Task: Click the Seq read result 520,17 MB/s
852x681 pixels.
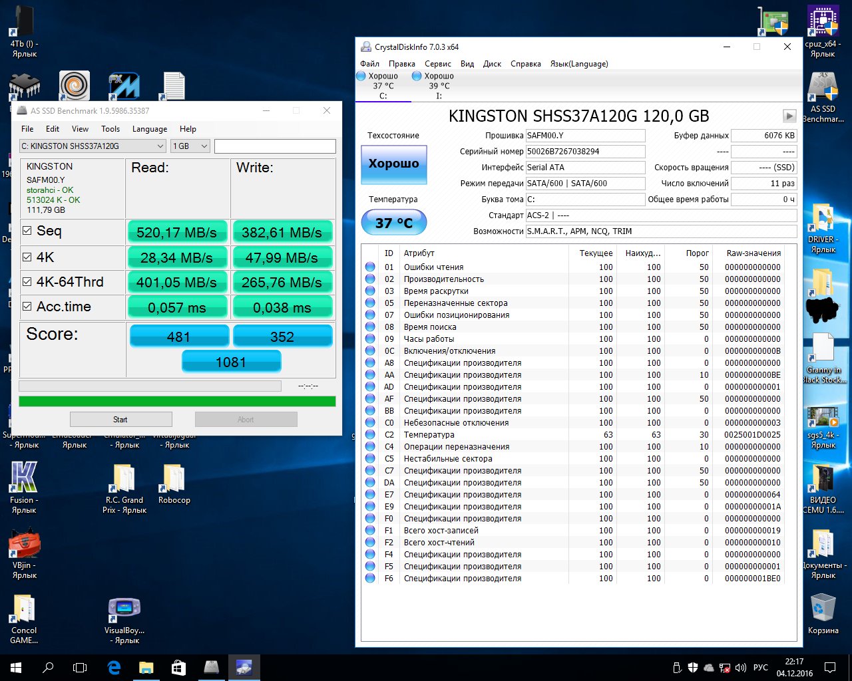Action: point(177,232)
